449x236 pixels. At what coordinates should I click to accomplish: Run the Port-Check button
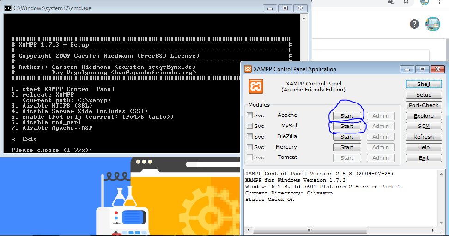(424, 105)
